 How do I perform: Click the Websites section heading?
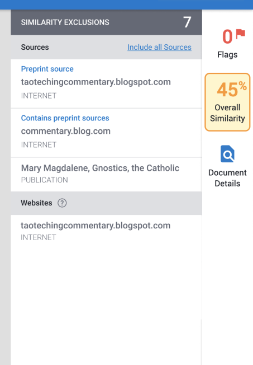coord(36,203)
